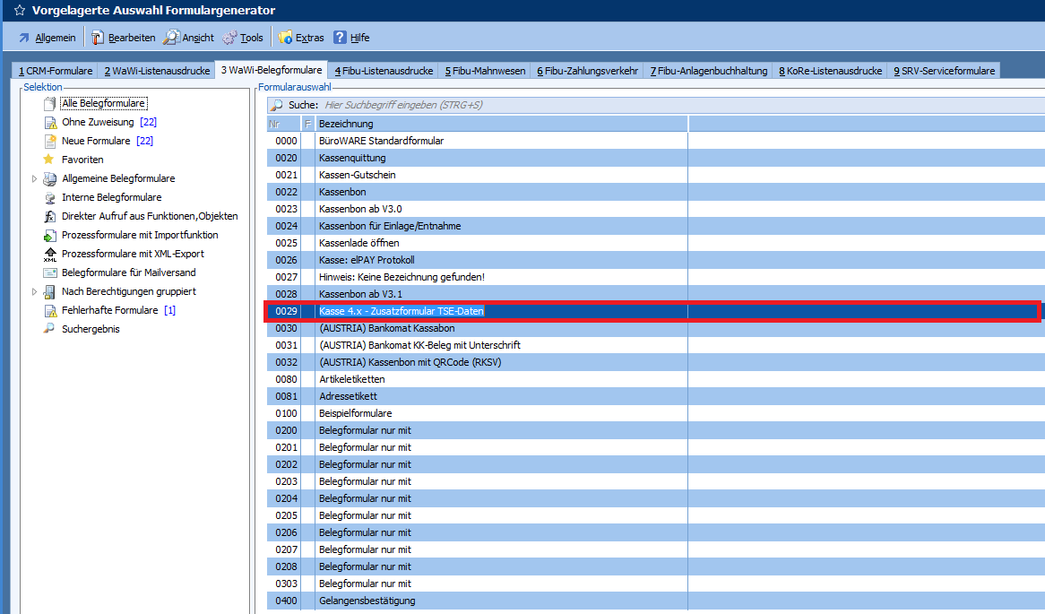Viewport: 1045px width, 614px height.
Task: Switch to the CRM-Formulare tab
Action: tap(56, 71)
